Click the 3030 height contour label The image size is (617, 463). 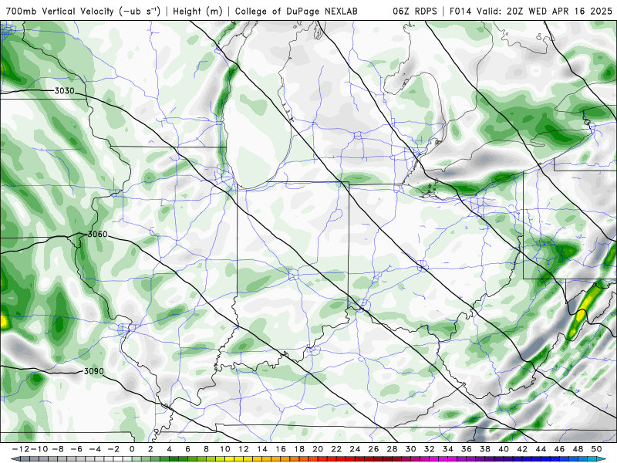pos(64,91)
